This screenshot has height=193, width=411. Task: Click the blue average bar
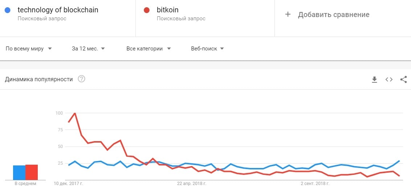coord(19,173)
